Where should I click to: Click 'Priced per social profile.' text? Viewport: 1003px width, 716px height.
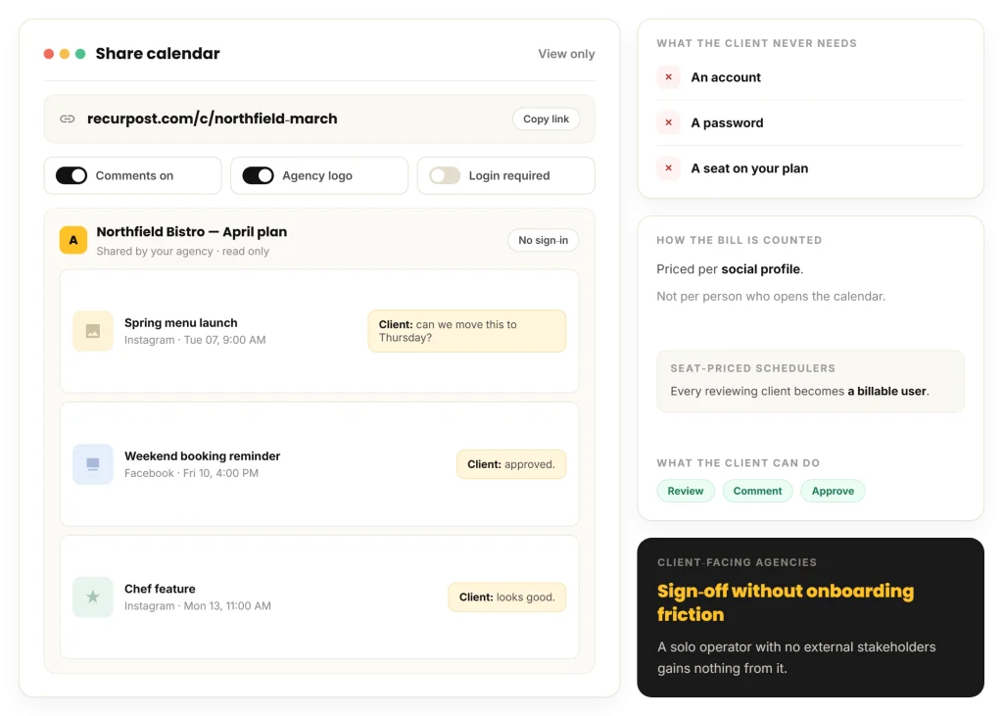730,269
